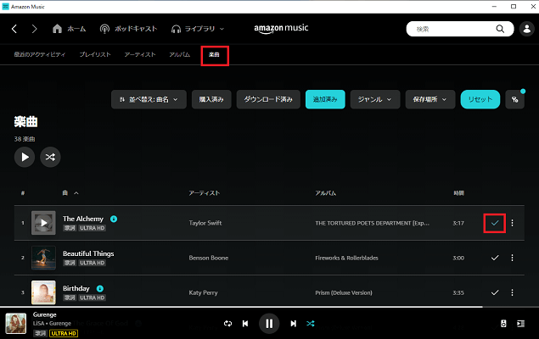Click the 時間 column header
This screenshot has width=539, height=339.
[x=458, y=193]
